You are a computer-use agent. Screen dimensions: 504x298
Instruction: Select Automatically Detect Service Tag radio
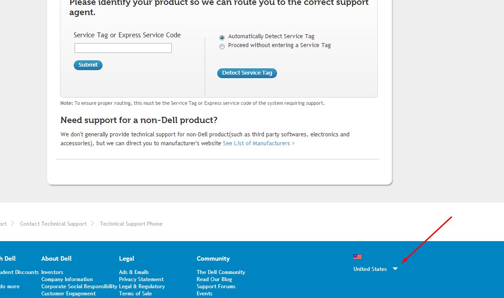tap(222, 38)
